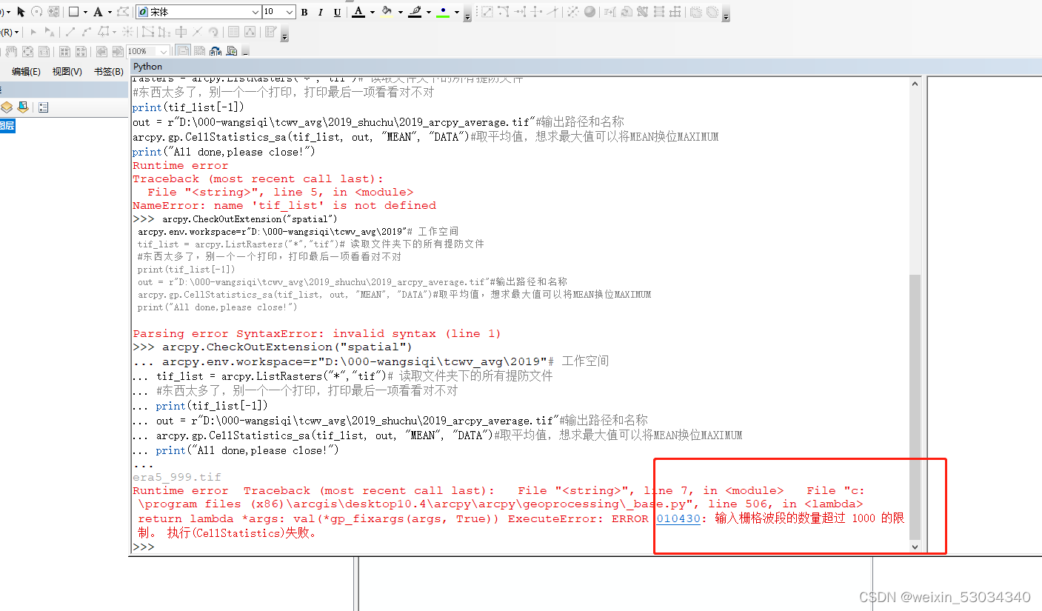
Task: Click the Fixed Zoom In icon
Action: 66,50
